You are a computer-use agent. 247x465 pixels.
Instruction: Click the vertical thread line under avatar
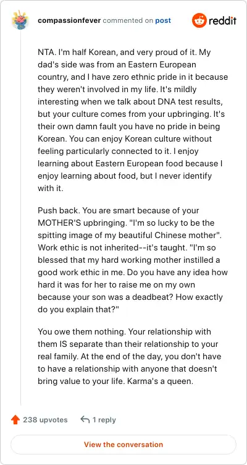pyautogui.click(x=20, y=218)
